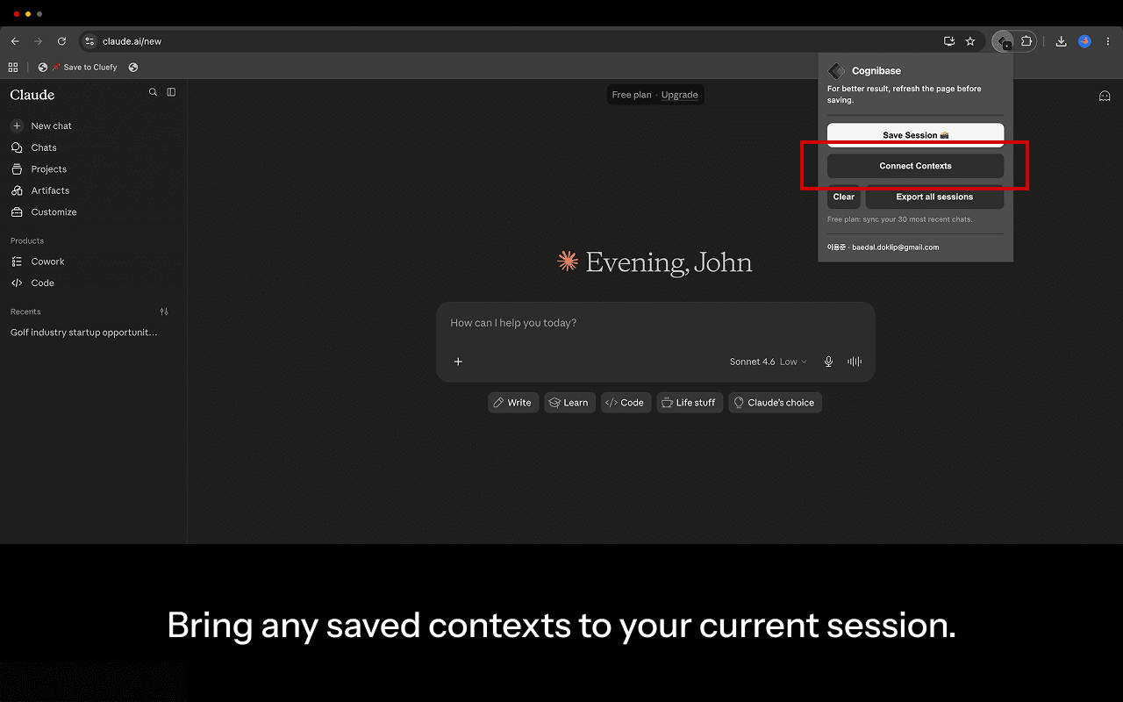Open the ghost incognito chat icon
Screen dimensions: 1123x702
pyautogui.click(x=1105, y=96)
